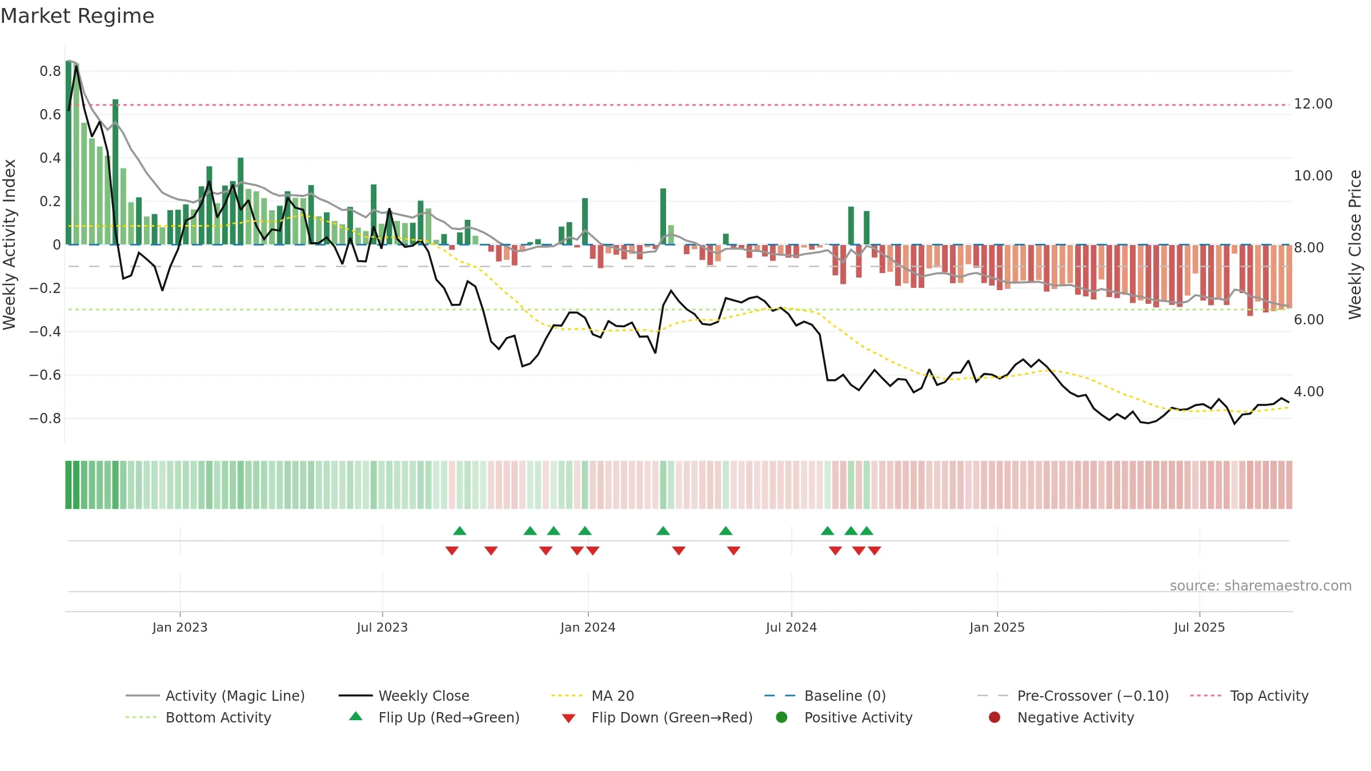Click the 0.6 activity axis value
The image size is (1371, 771).
pyautogui.click(x=50, y=115)
